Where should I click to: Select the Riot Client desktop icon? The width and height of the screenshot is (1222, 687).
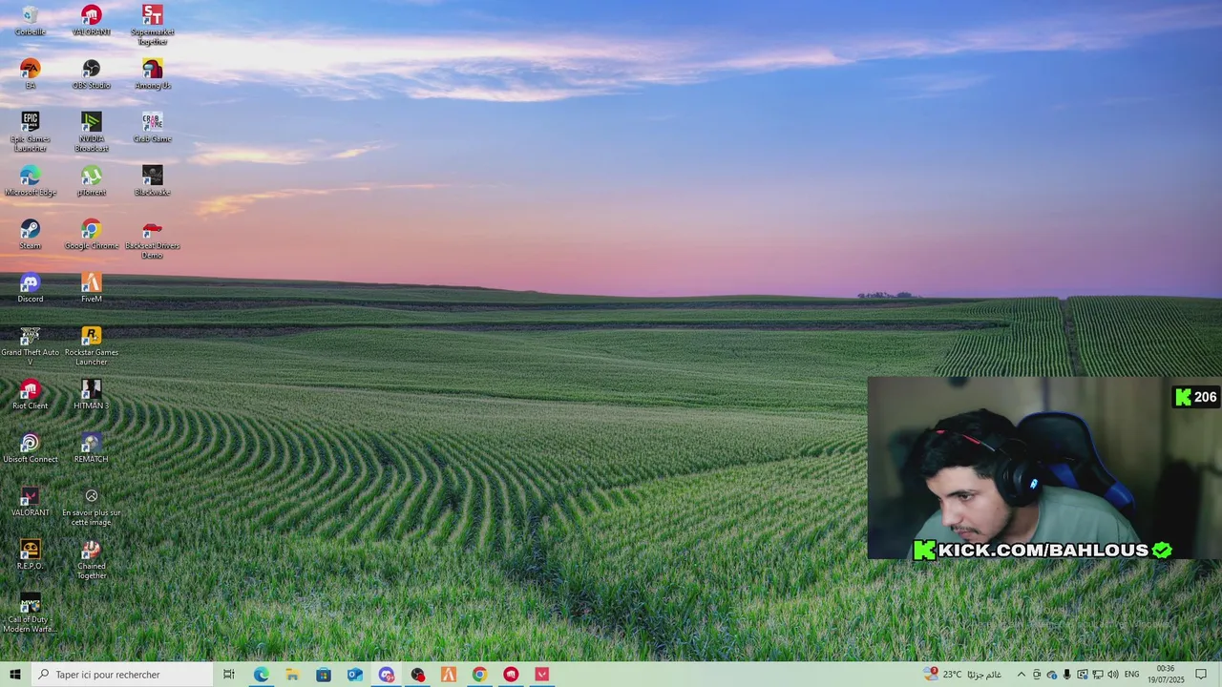30,395
